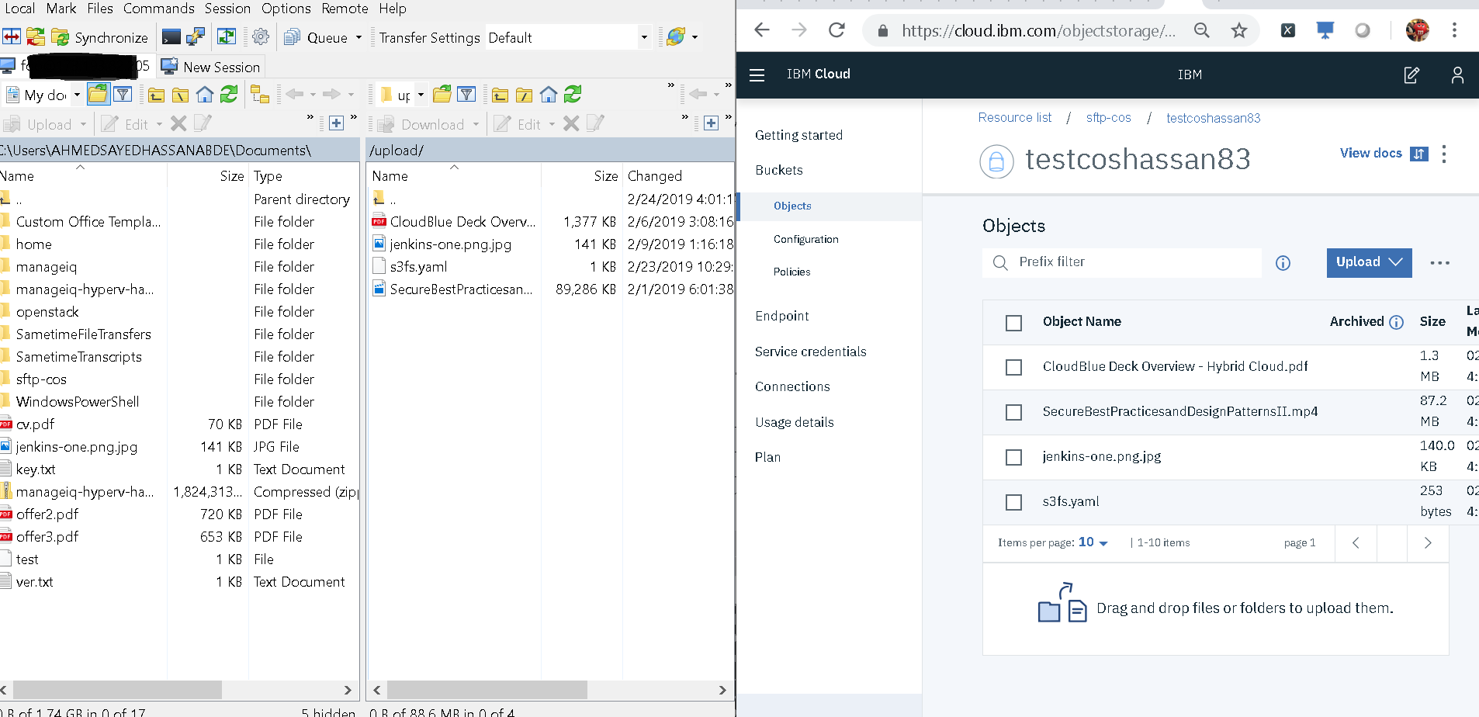Open the sftp-cos breadcrumb link
Image resolution: width=1479 pixels, height=717 pixels.
(1108, 117)
